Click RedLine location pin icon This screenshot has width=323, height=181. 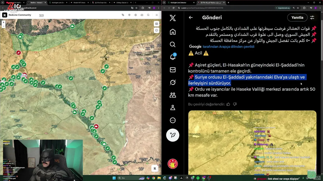(129, 15)
